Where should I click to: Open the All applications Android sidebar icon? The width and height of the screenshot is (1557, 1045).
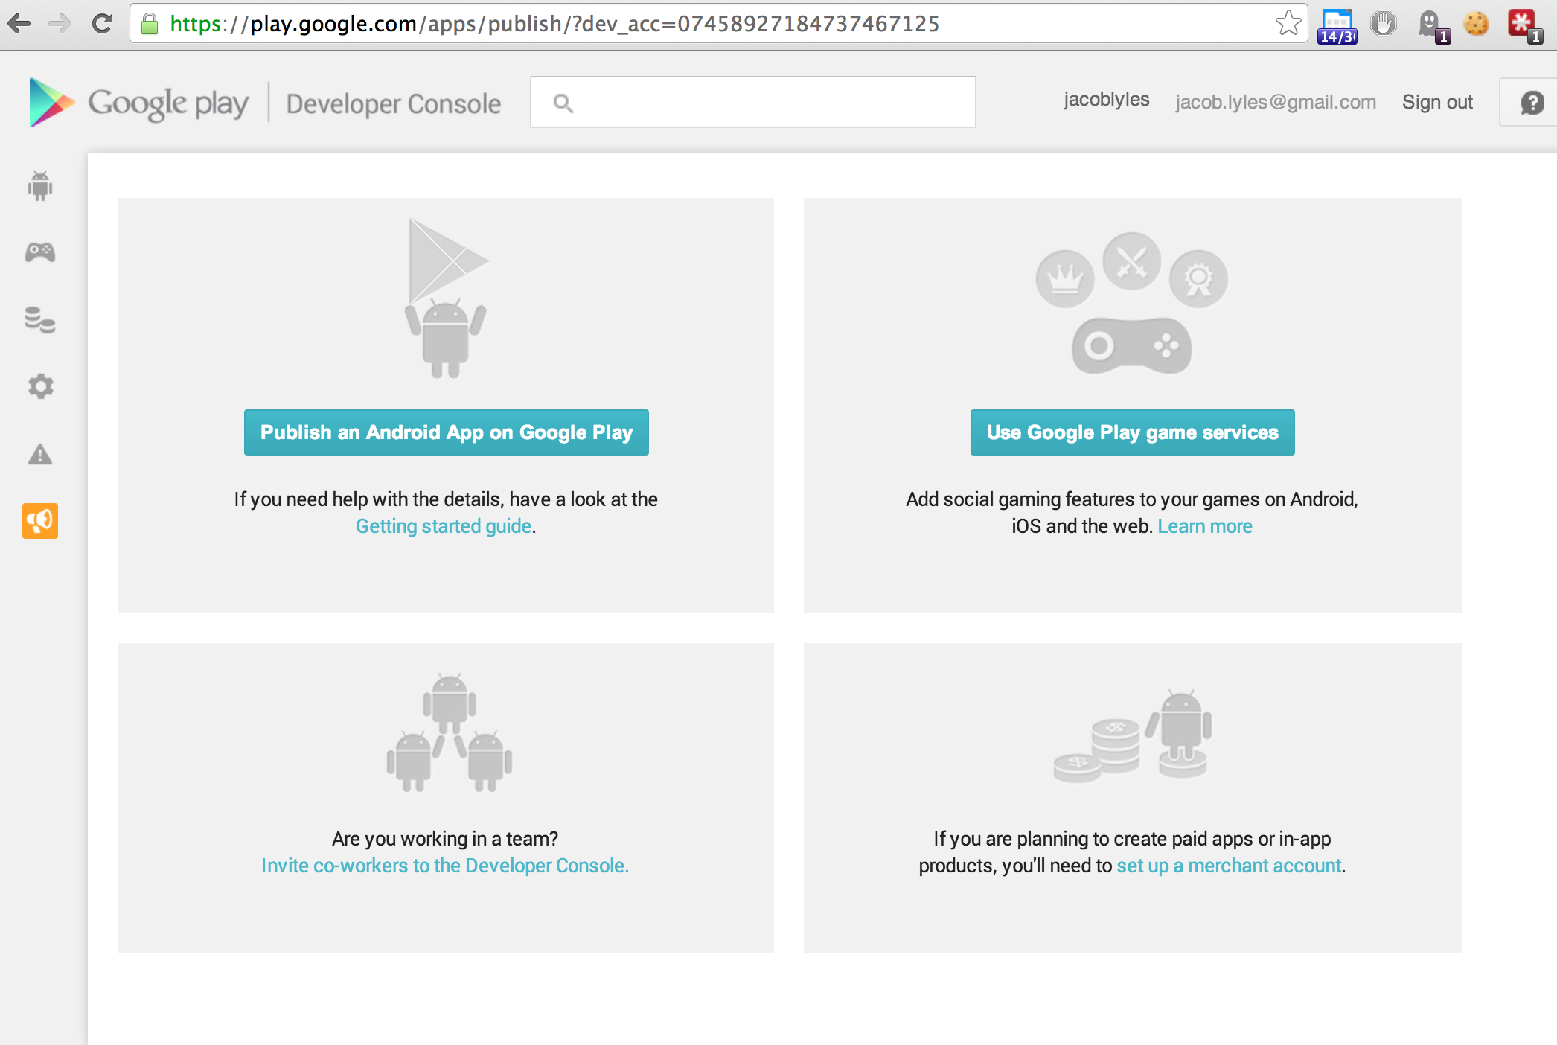pos(40,186)
